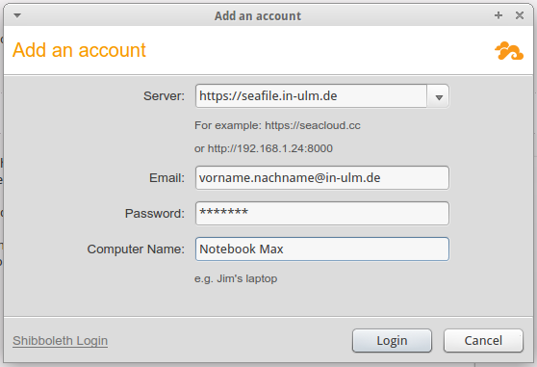
Task: Cancel adding the account
Action: [483, 341]
